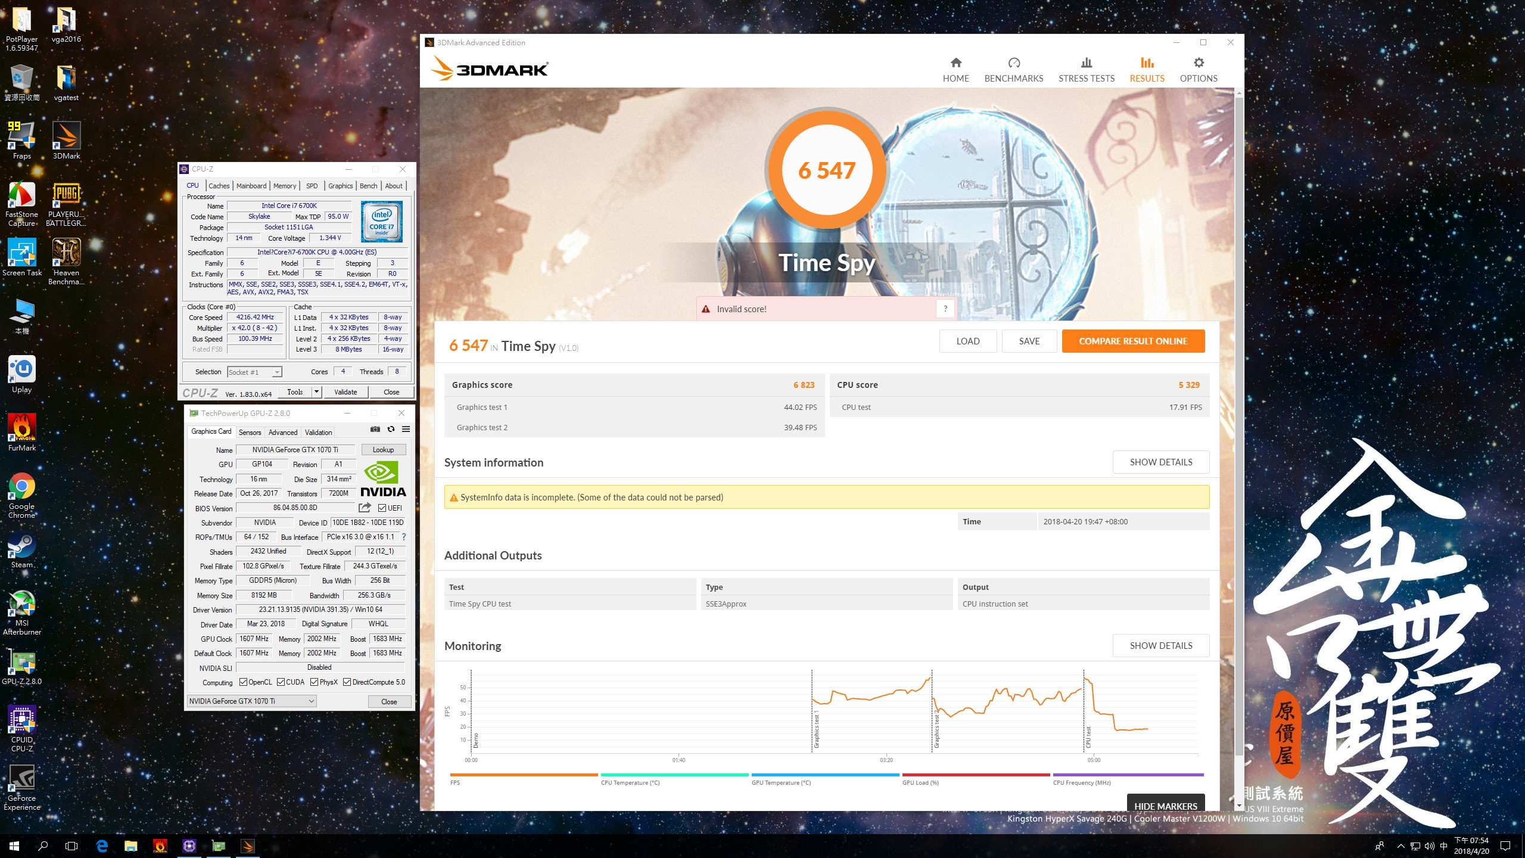Open MSI Afterburner desktop icon
The width and height of the screenshot is (1525, 858).
point(22,612)
